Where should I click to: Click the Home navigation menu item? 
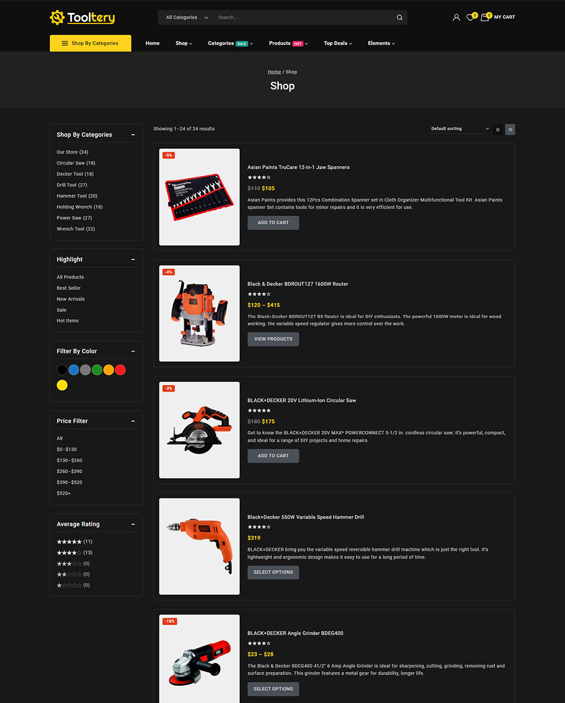152,43
